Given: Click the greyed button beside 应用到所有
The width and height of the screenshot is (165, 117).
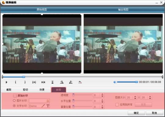Looking at the screenshot, I should 143,104.
